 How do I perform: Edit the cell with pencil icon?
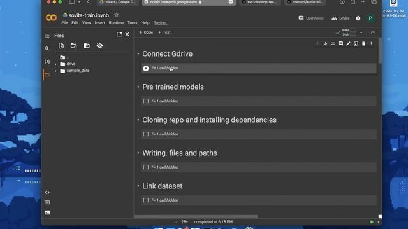pos(348,44)
